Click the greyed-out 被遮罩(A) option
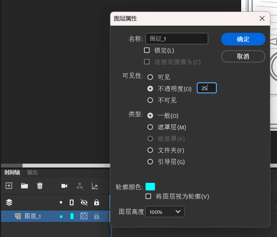The image size is (277, 237). click(x=150, y=139)
